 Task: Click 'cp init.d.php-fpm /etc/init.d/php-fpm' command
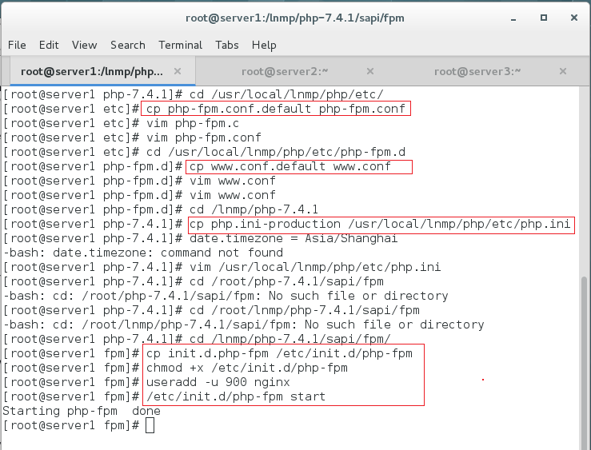(x=279, y=353)
